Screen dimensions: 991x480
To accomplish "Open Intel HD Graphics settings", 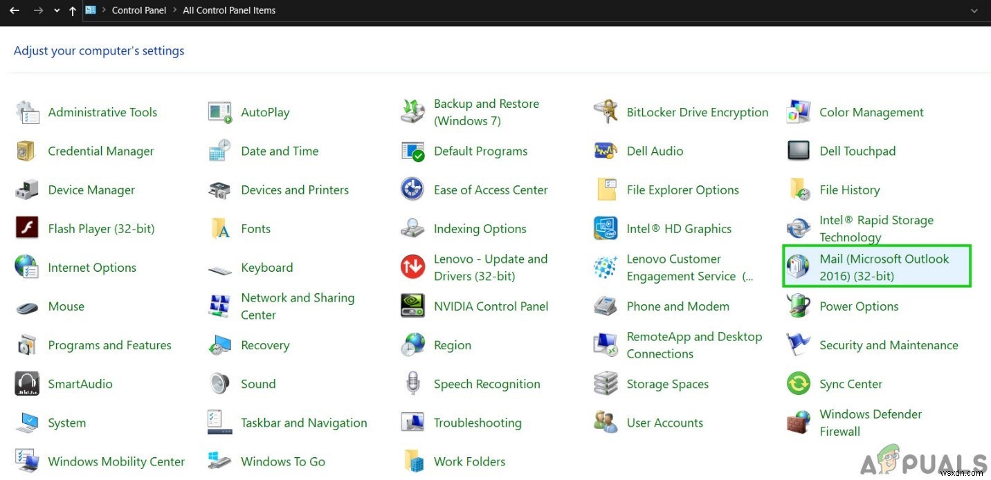I will point(678,228).
